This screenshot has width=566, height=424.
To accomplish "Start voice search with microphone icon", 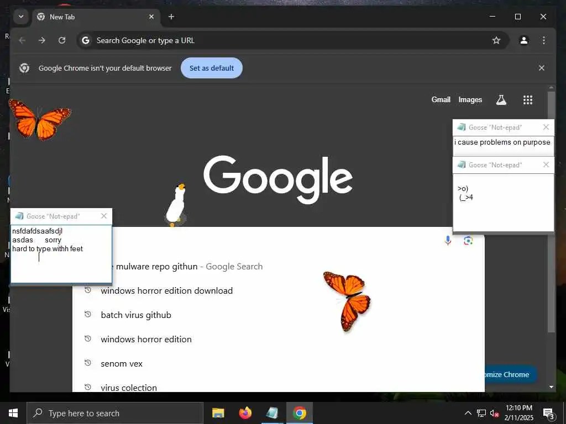I will (448, 241).
